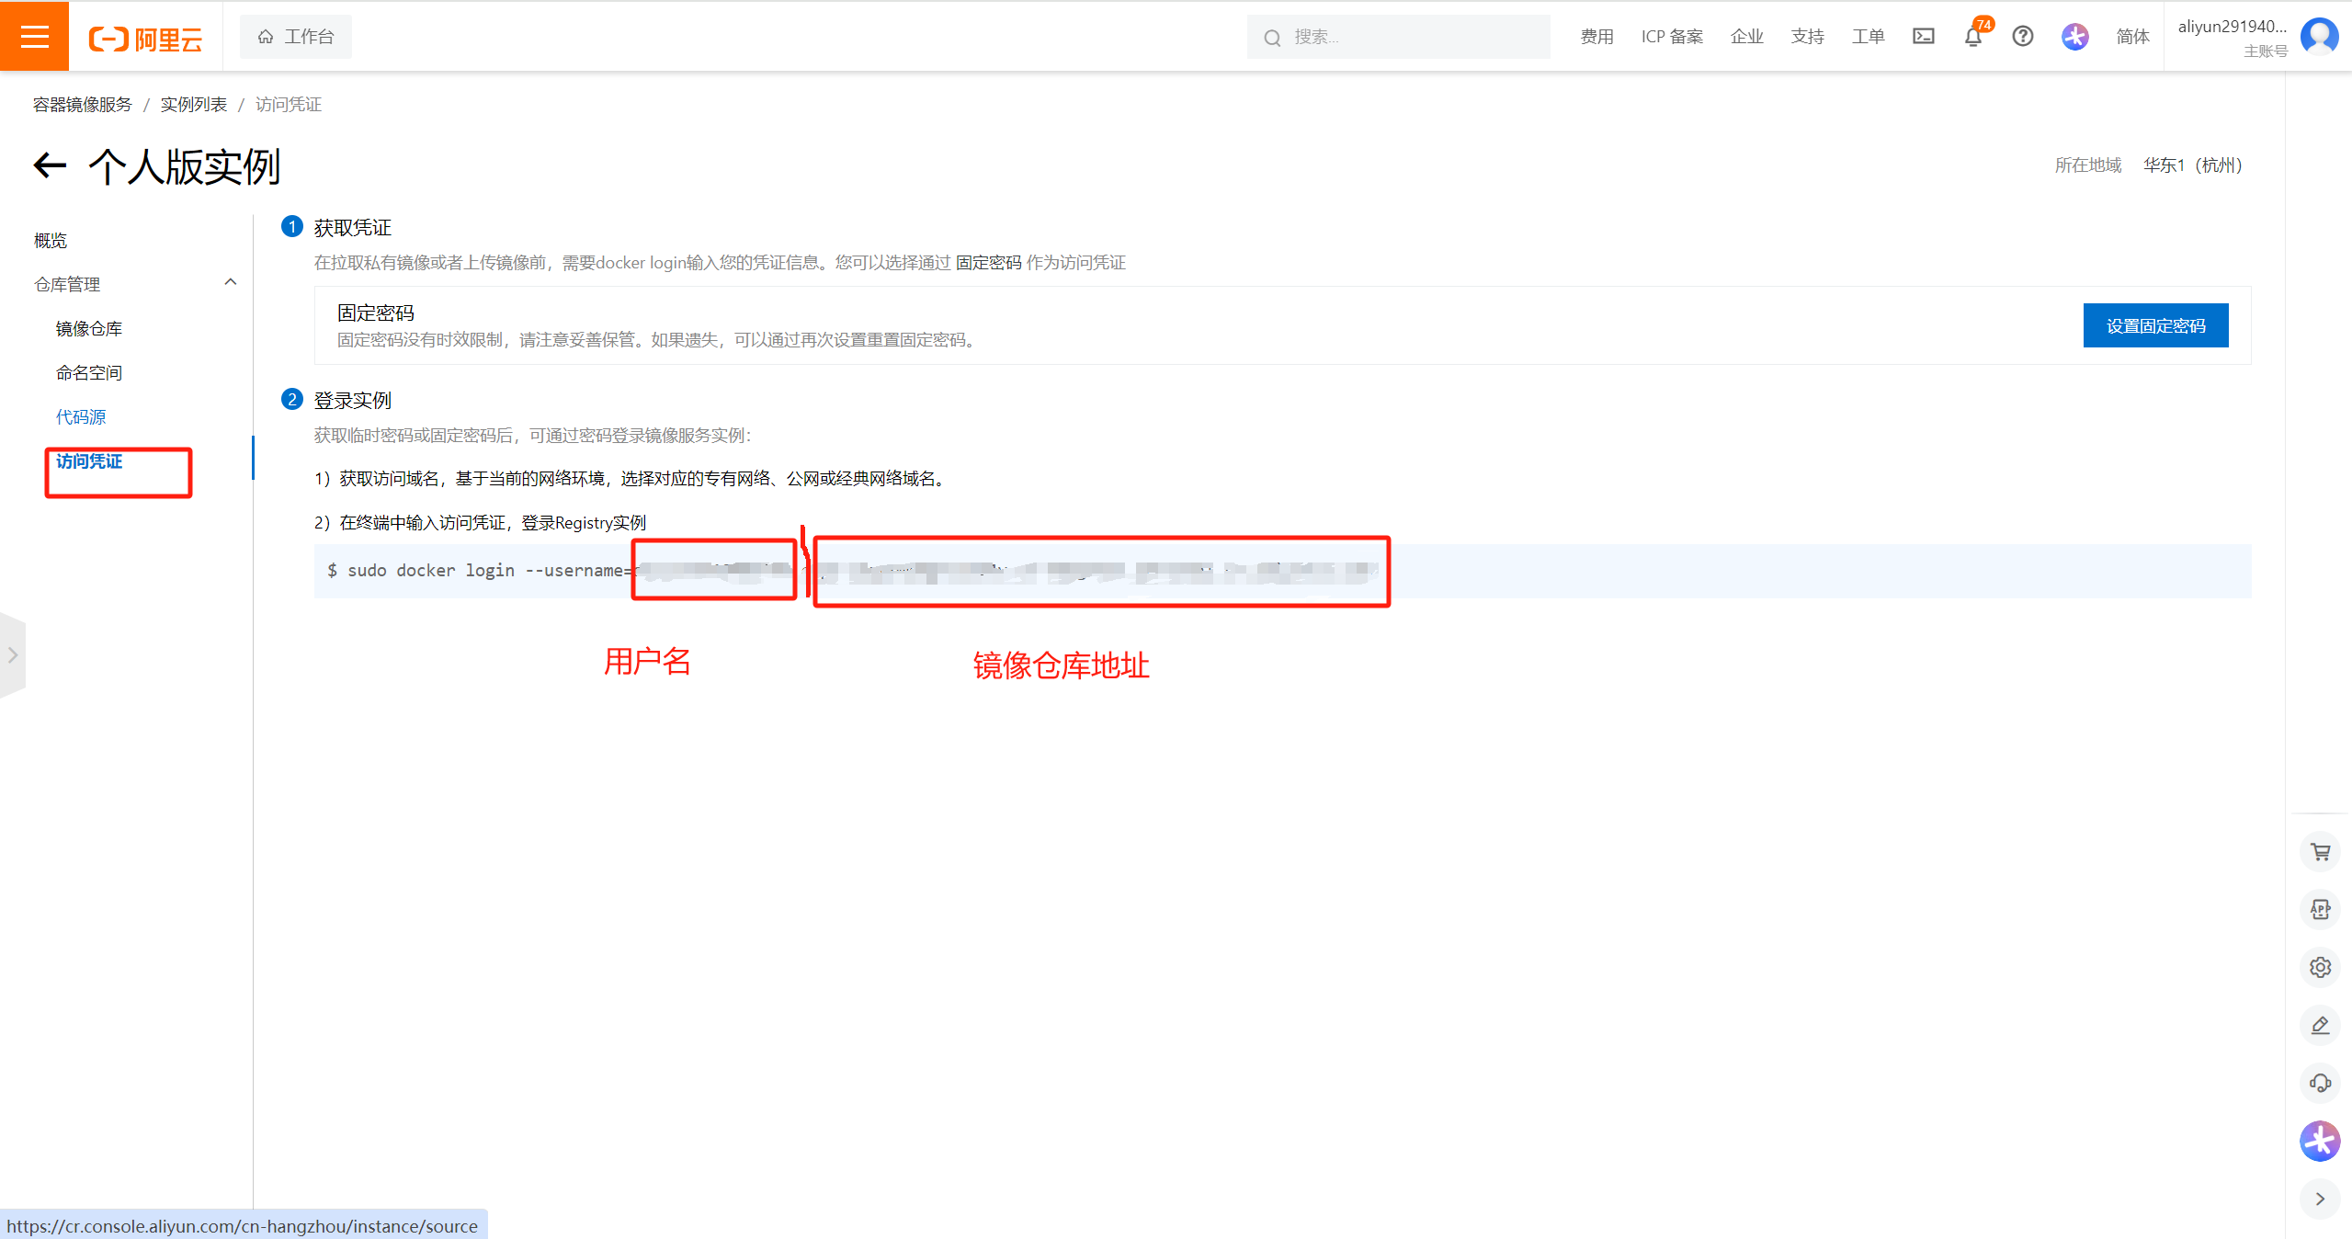This screenshot has width=2352, height=1239.
Task: Open the 工作台 workbench
Action: coord(296,37)
